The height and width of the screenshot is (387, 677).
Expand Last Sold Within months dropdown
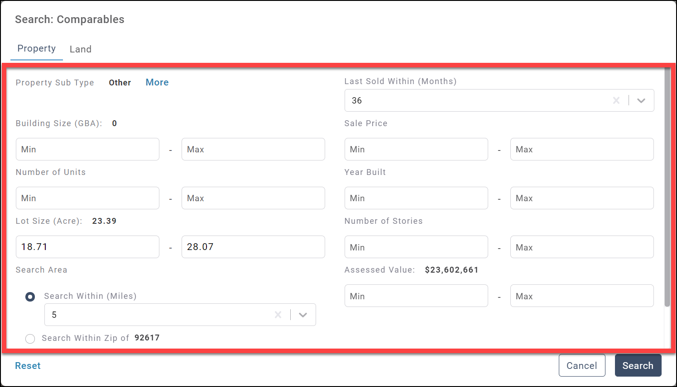tap(641, 100)
